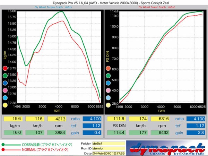
Task: Select blue run circle beside torque graph
Action: [5, 83]
